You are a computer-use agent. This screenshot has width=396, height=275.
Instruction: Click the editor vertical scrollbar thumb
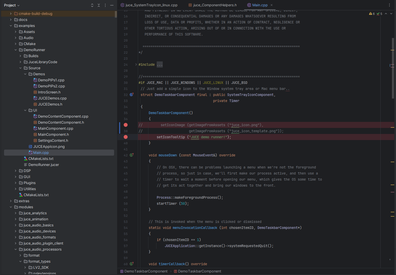click(393, 68)
